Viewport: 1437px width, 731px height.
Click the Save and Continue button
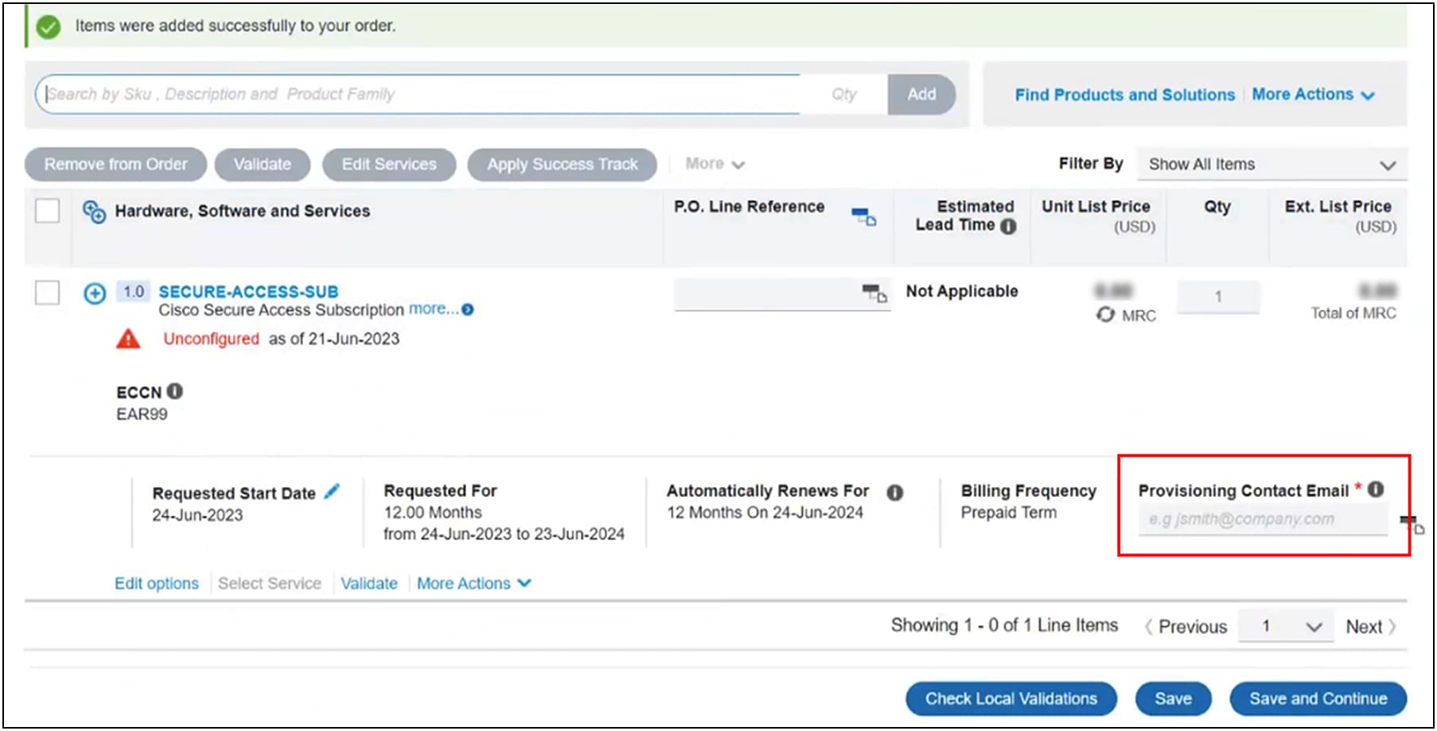tap(1318, 699)
